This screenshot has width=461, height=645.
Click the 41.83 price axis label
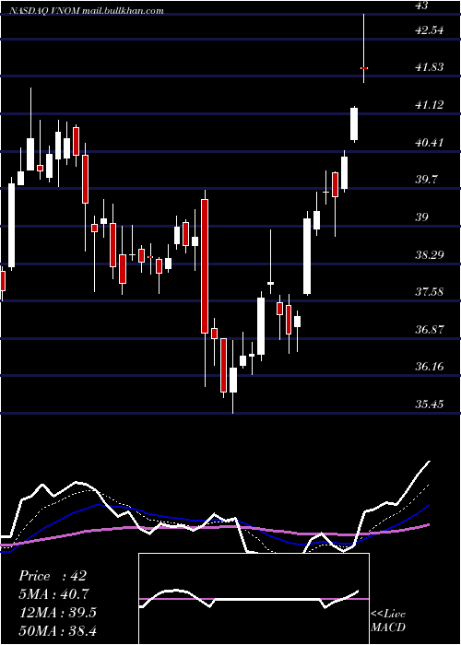(430, 67)
